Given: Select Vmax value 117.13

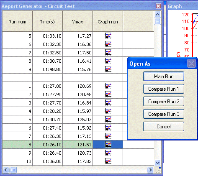Looking at the screenshot, I should pos(77,136).
